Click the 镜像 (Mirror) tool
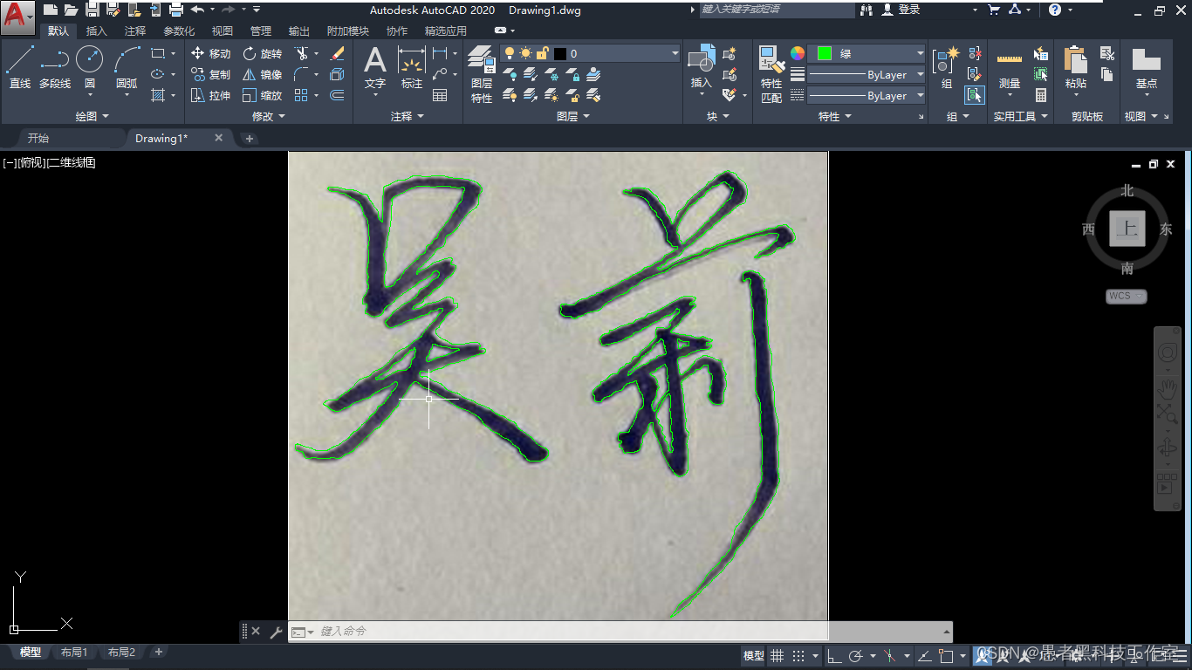Image resolution: width=1192 pixels, height=670 pixels. [262, 74]
